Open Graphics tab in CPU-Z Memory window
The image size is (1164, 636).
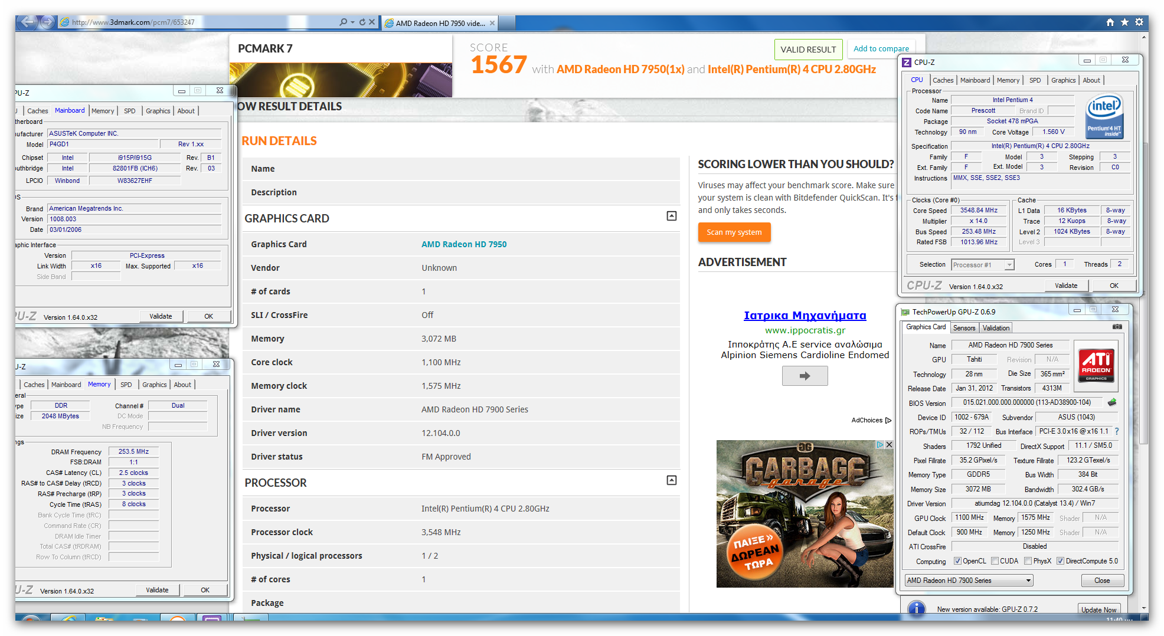click(154, 385)
